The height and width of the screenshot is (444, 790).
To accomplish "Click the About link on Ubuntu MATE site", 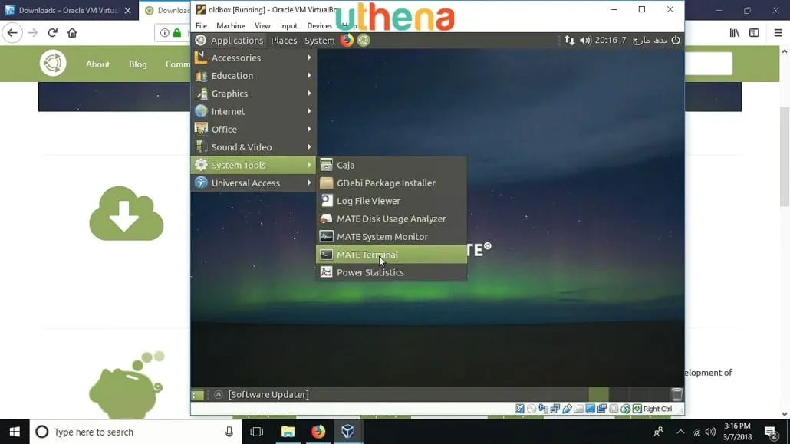I will pyautogui.click(x=97, y=64).
